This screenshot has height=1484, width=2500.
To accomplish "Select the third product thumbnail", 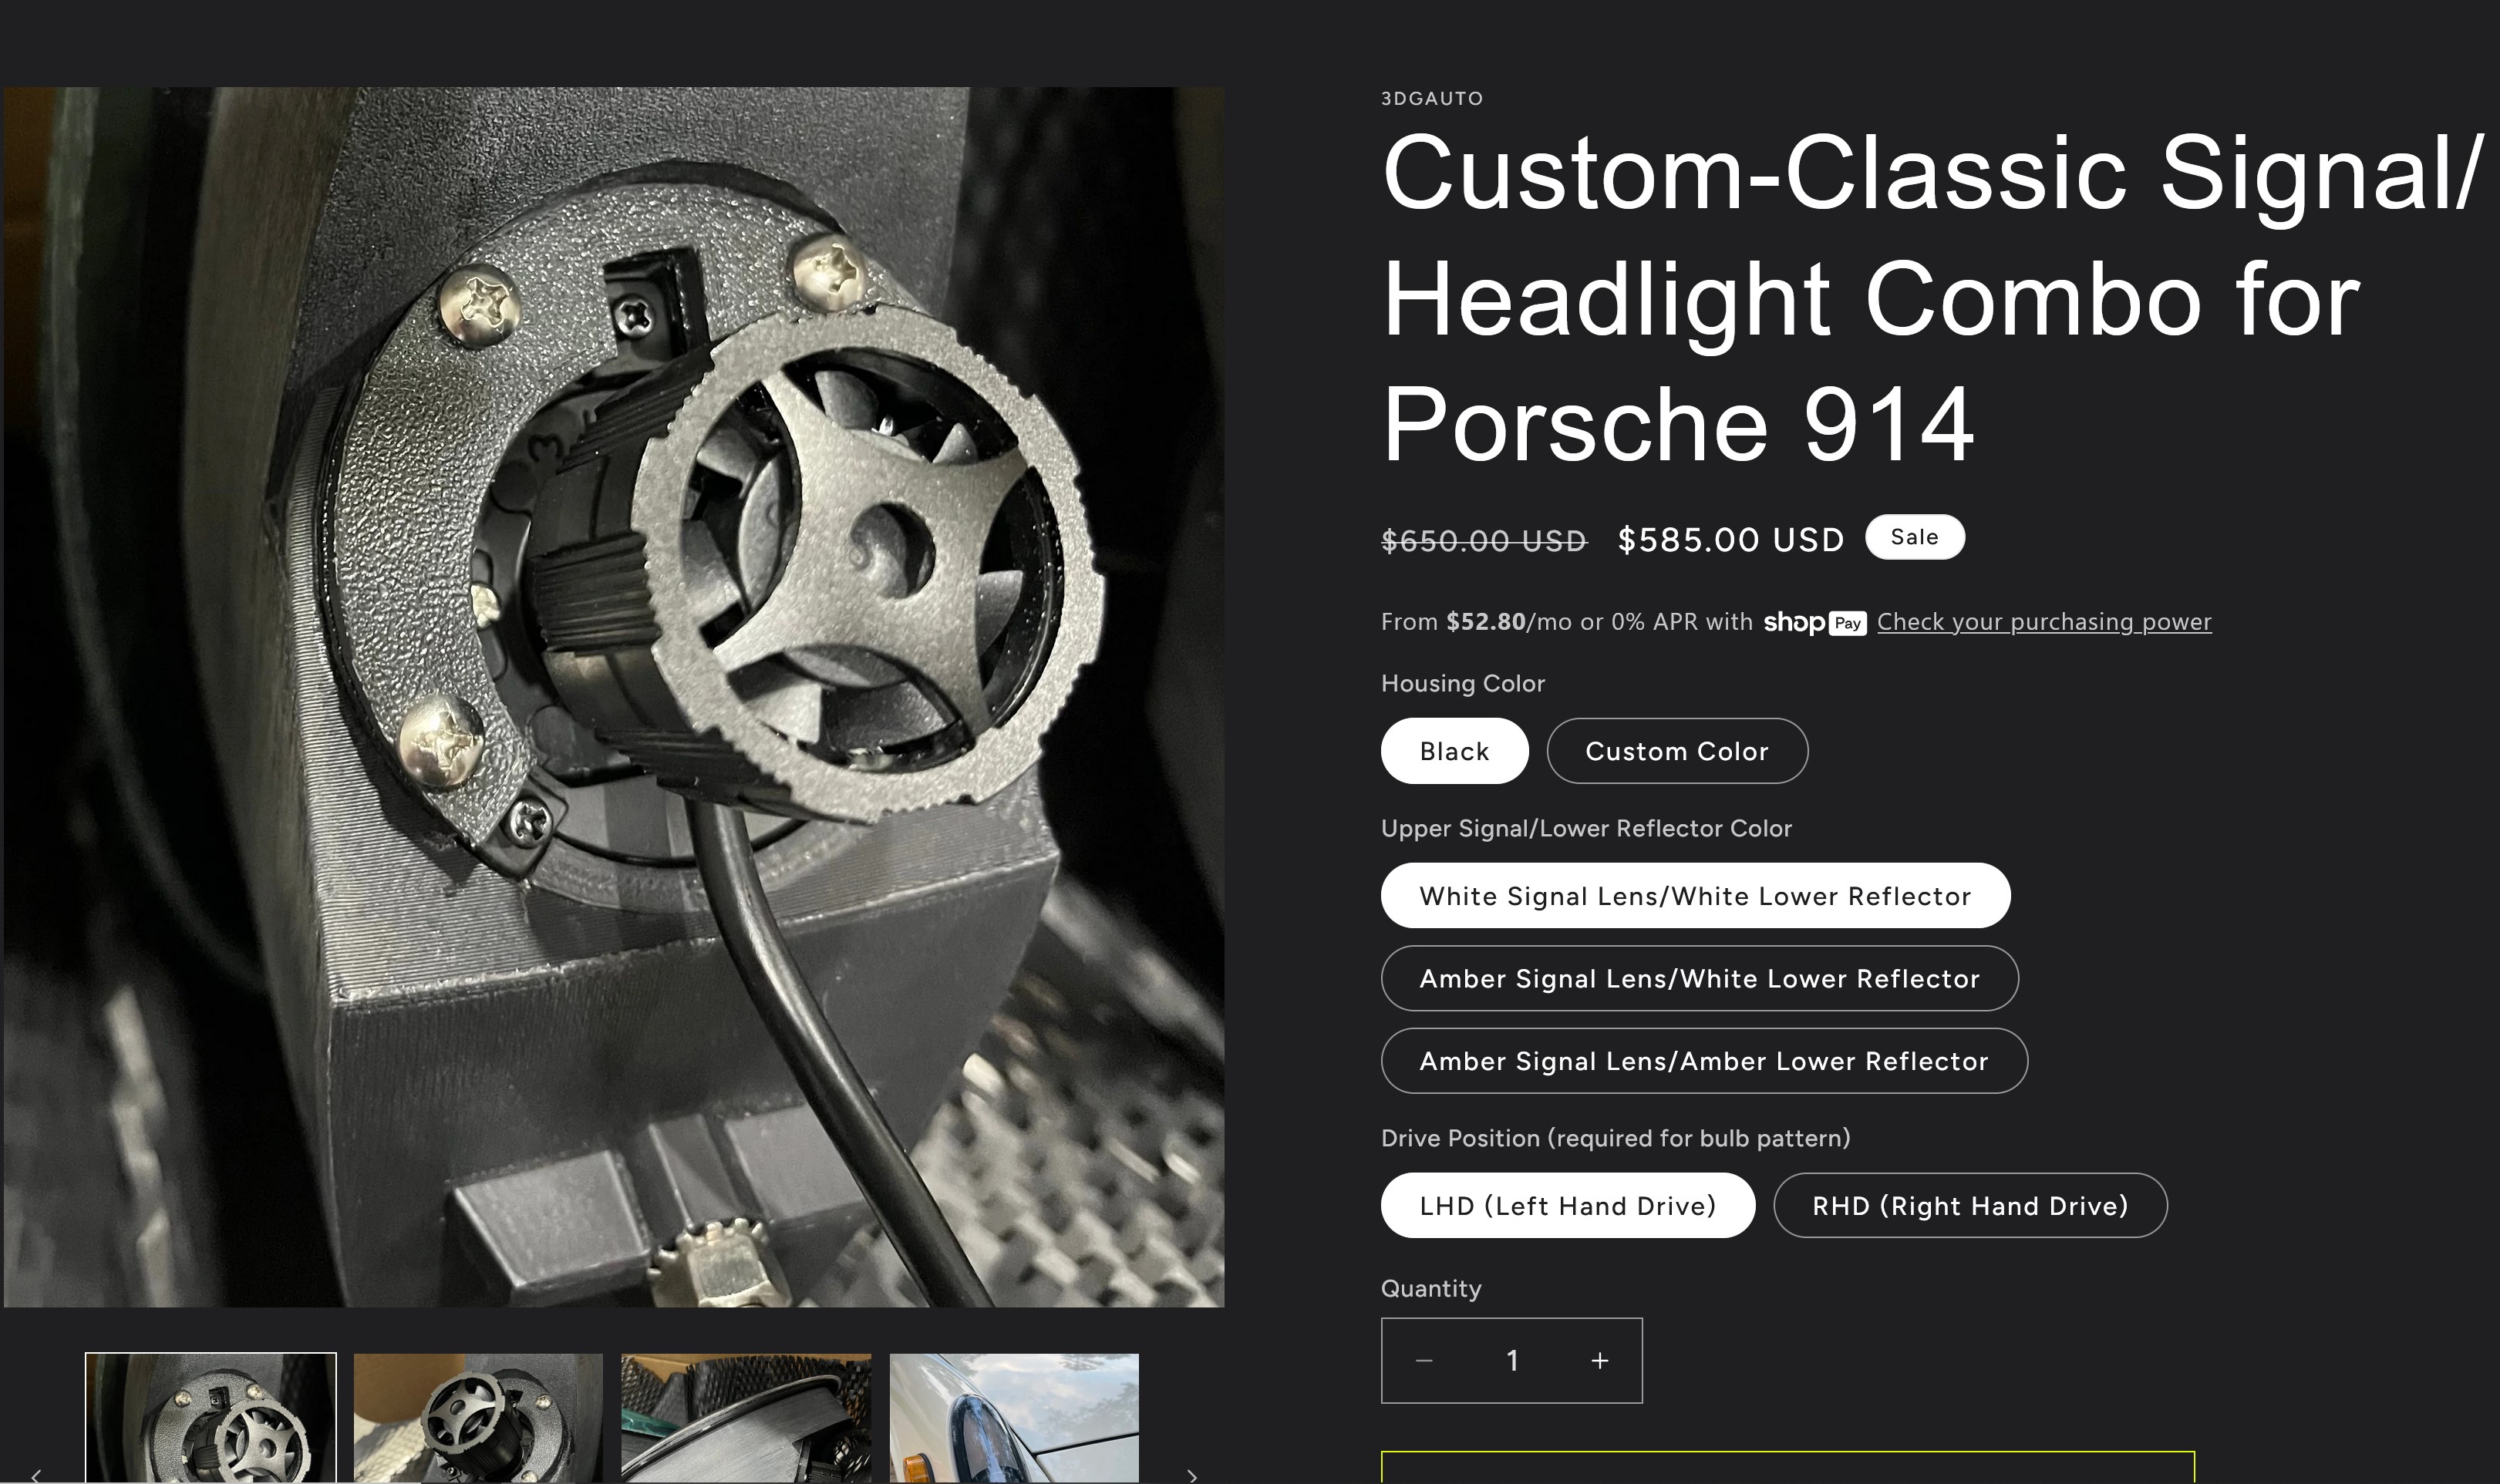I will point(746,1418).
